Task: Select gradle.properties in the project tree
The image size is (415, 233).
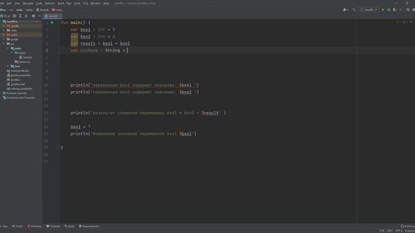Action: point(19,75)
